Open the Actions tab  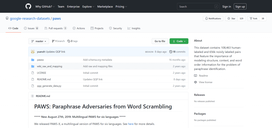[79, 28]
